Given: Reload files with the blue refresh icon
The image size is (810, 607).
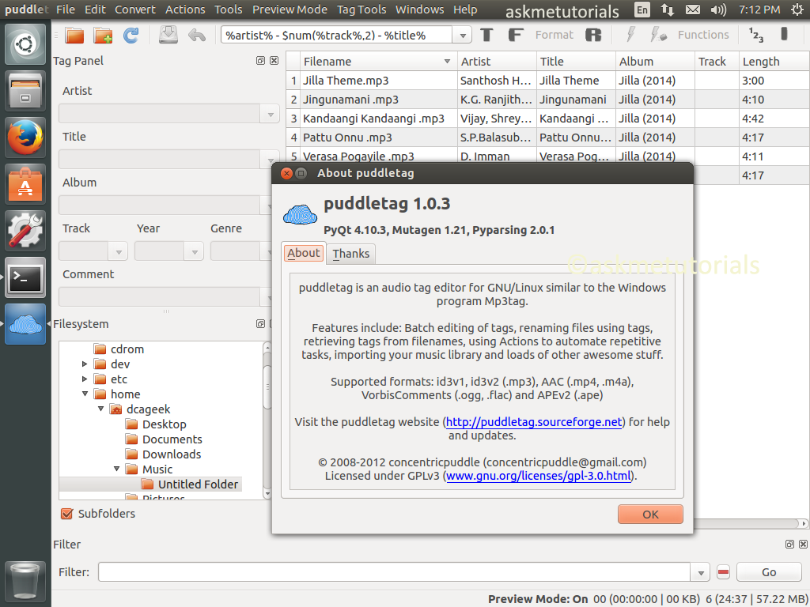Looking at the screenshot, I should [131, 35].
